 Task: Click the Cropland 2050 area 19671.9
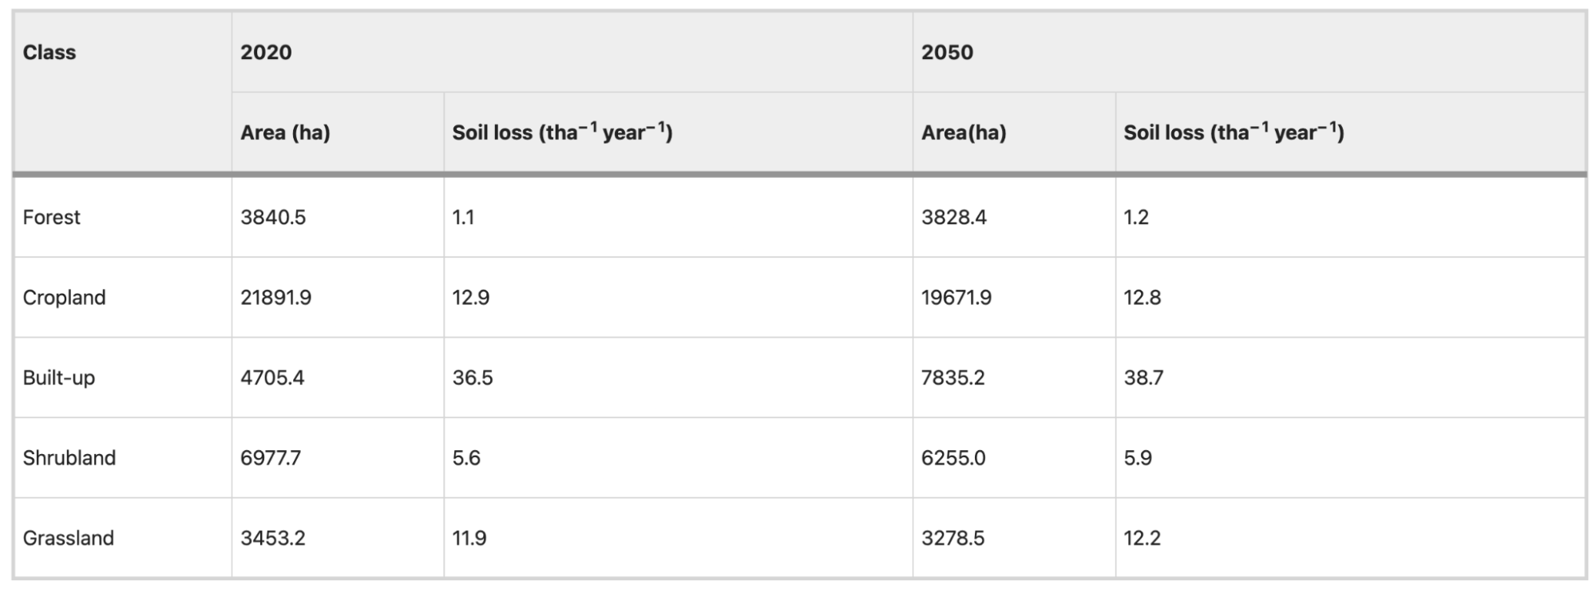tap(956, 298)
